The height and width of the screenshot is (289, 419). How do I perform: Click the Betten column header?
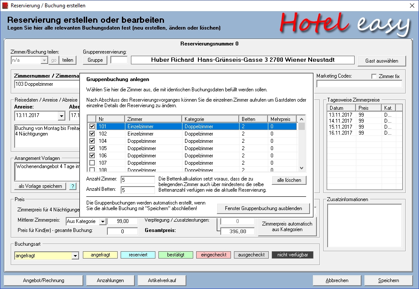253,119
